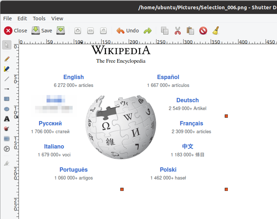Viewport: 277px width, 219px height.
Task: Zoom in with the plus magnifier icon
Action: click(78, 31)
